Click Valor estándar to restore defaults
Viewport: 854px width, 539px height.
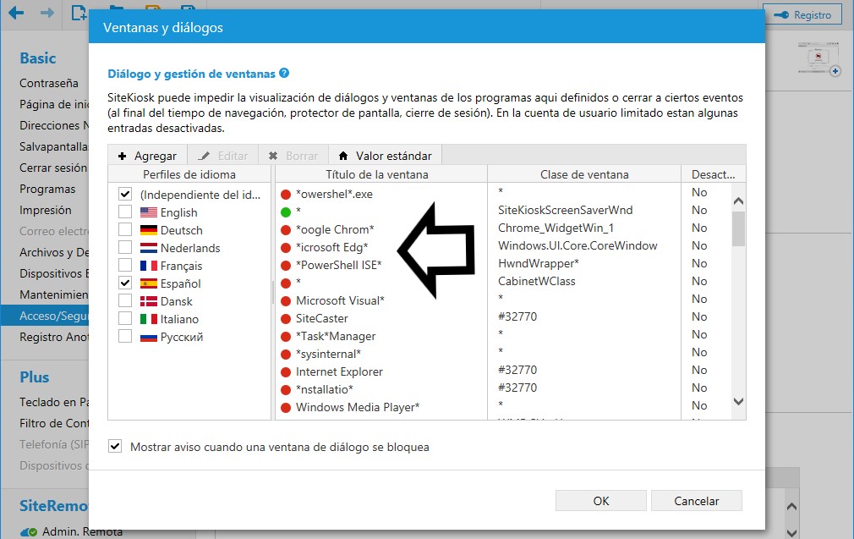click(385, 156)
